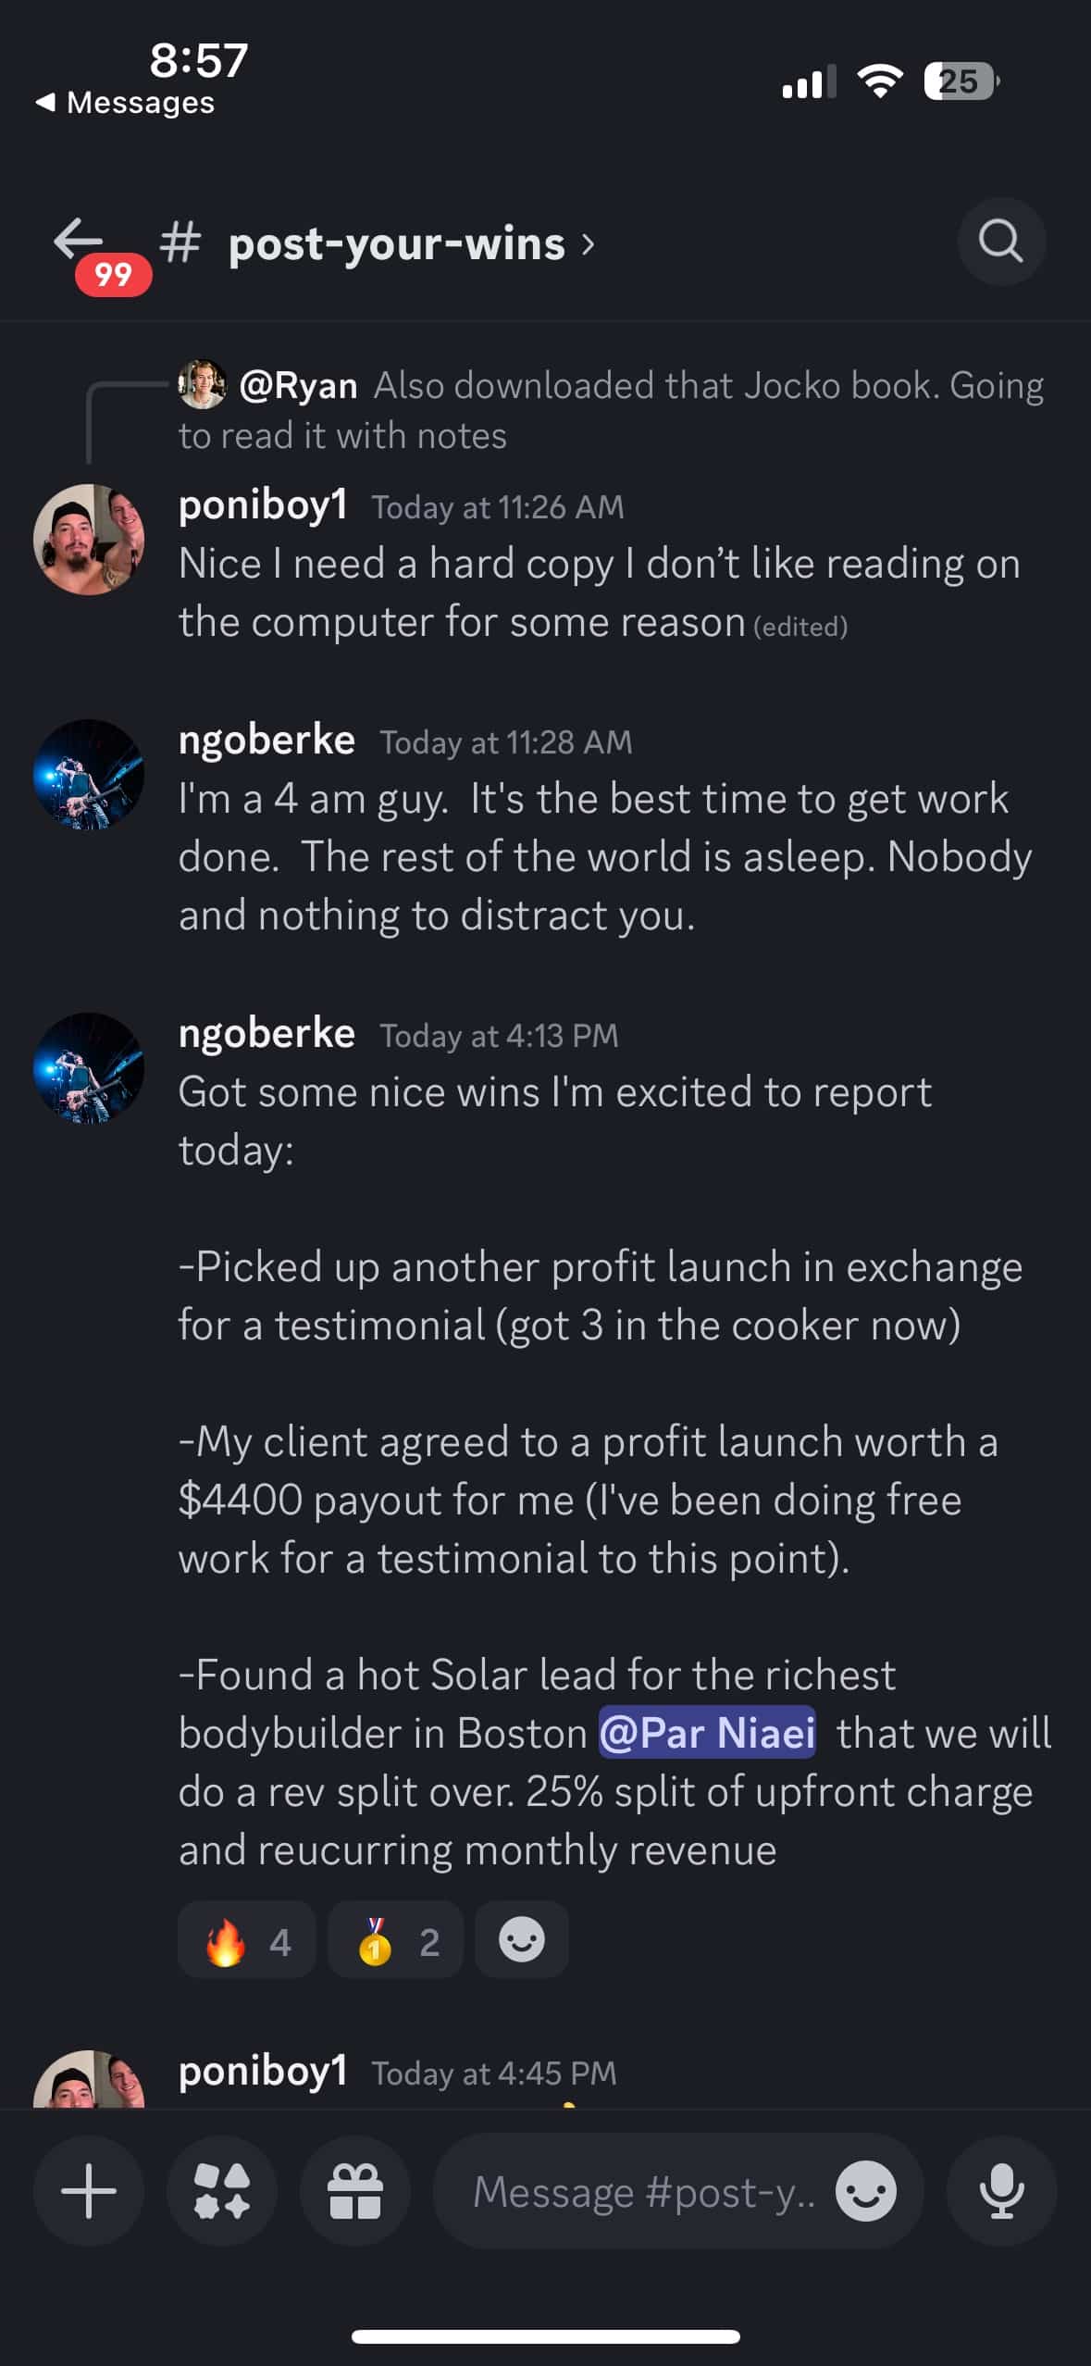Tap poniboy1 username on 4:45 PM message
This screenshot has width=1091, height=2366.
pyautogui.click(x=263, y=2071)
